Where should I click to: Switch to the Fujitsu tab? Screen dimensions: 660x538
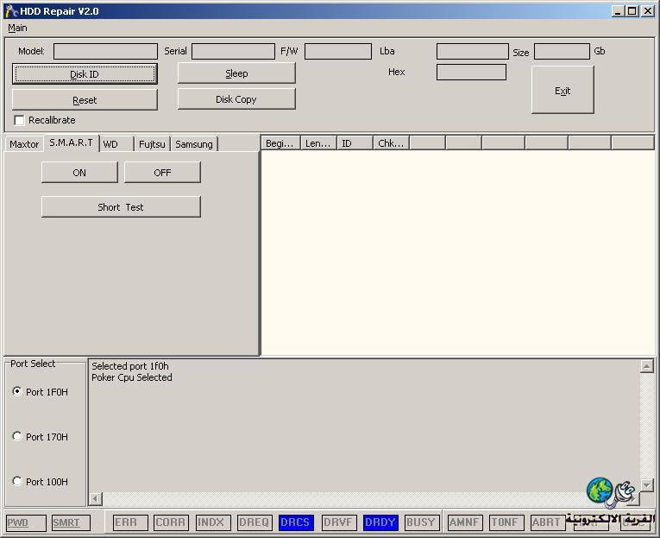[152, 144]
